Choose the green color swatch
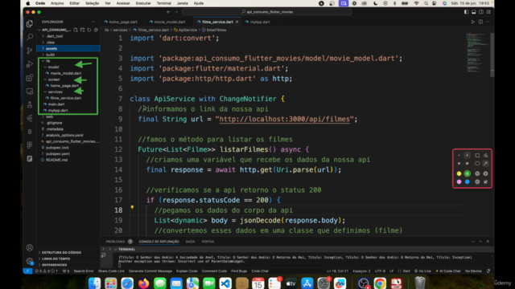Screen dimensions: 515x289 tap(467, 173)
